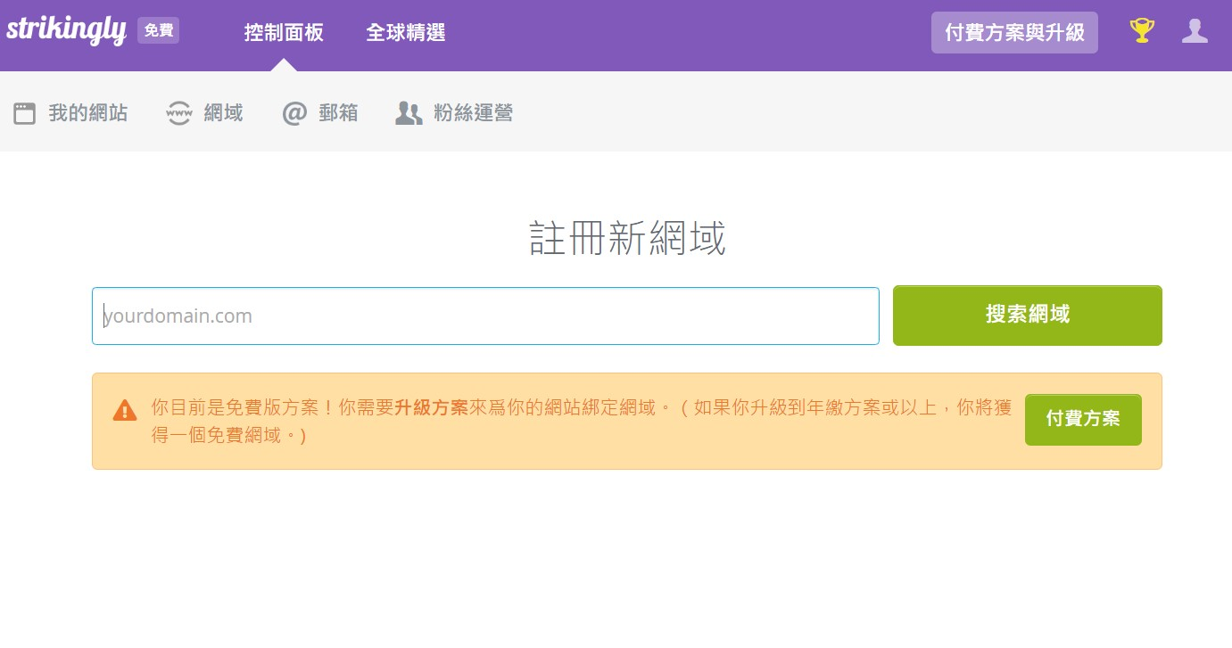
Task: Click the green 付費方案 button
Action: point(1082,419)
